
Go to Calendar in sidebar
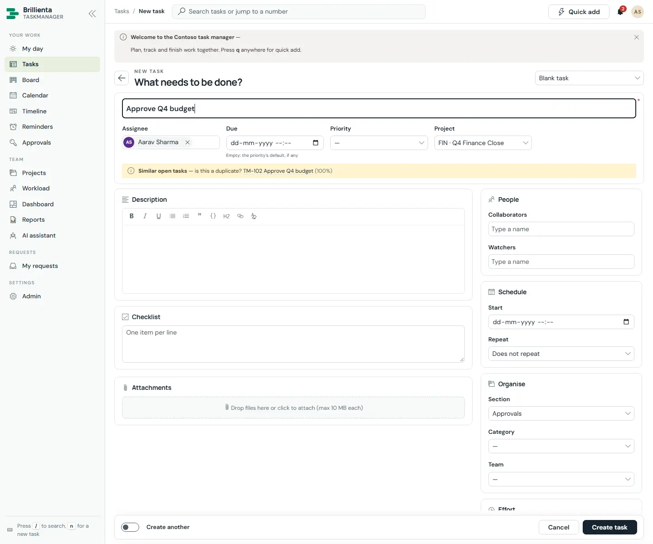(52, 95)
